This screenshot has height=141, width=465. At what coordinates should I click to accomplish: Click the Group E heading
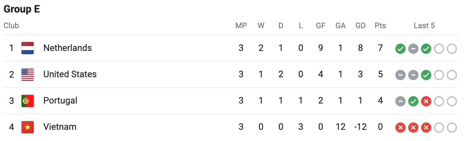click(22, 9)
